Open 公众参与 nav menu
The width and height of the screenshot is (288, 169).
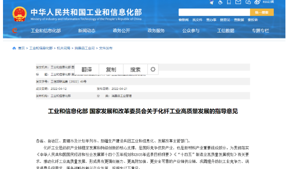[x=191, y=31]
